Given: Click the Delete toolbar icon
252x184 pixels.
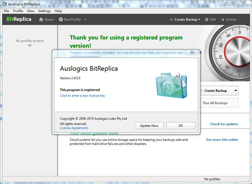Looking at the screenshot, I should point(223,20).
